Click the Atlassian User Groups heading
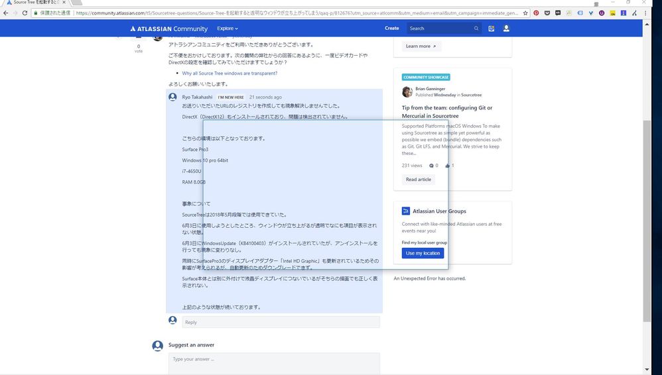 click(440, 211)
